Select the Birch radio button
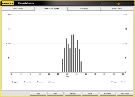Image resolution: width=135 pixels, height=97 pixels. 37,82
